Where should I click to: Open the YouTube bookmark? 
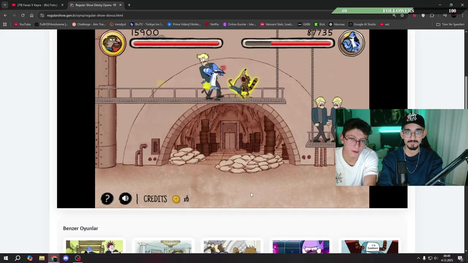click(x=22, y=24)
